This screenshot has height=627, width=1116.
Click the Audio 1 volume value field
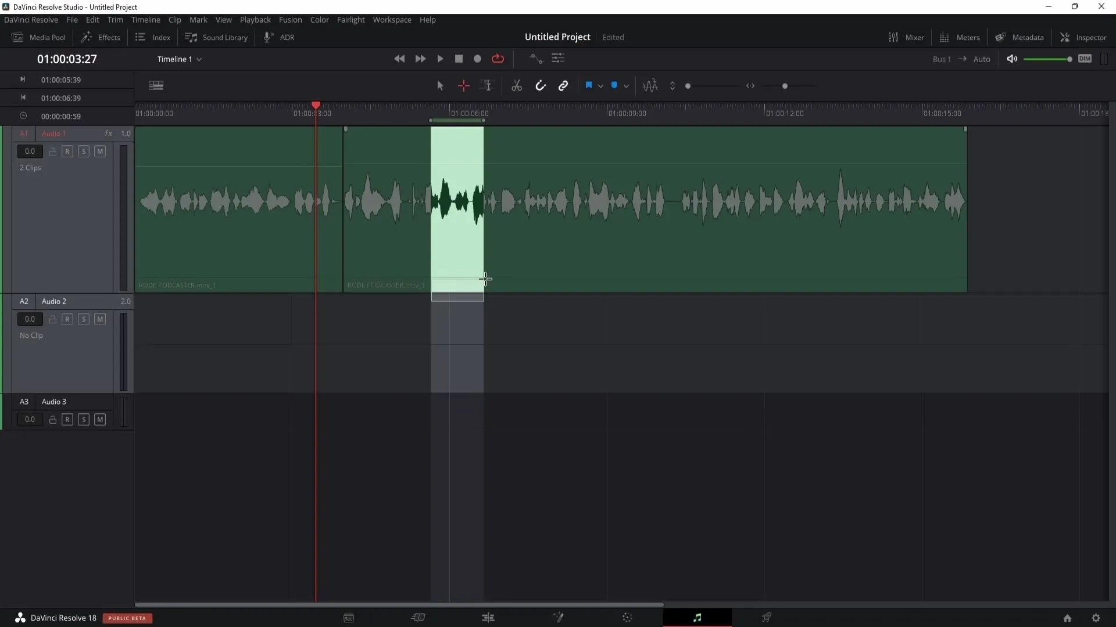[30, 152]
